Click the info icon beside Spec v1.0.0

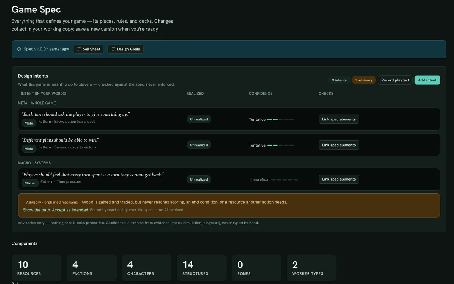click(x=19, y=49)
